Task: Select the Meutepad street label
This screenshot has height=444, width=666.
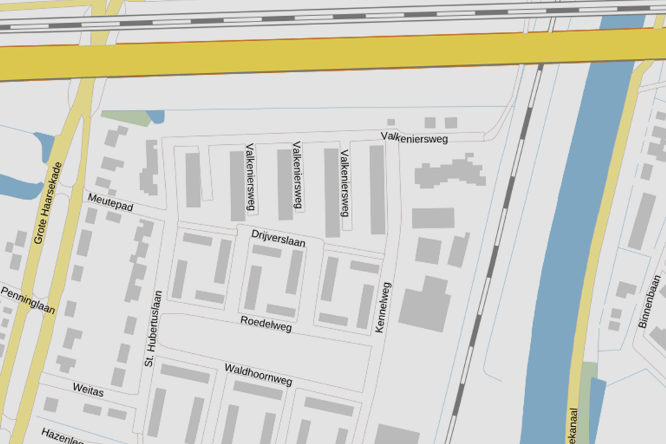Action: point(110,203)
